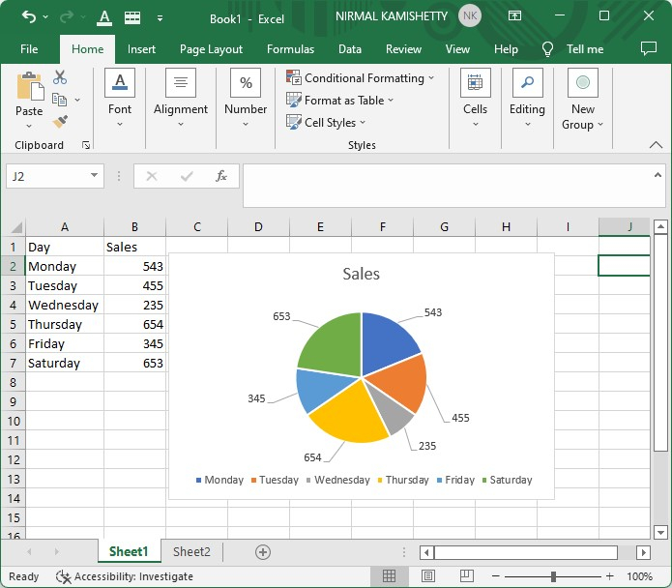Viewport: 672px width, 588px height.
Task: Click the Cut scissors icon
Action: (x=60, y=77)
